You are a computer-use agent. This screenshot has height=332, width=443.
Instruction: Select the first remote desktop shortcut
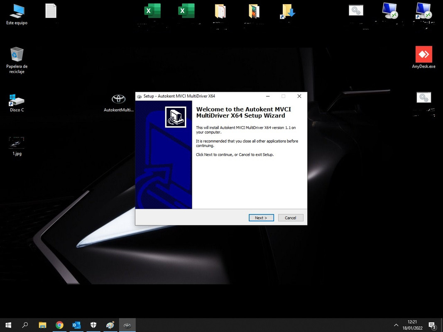pos(390,11)
